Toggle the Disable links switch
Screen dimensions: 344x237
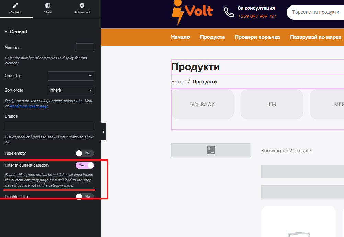(x=85, y=197)
